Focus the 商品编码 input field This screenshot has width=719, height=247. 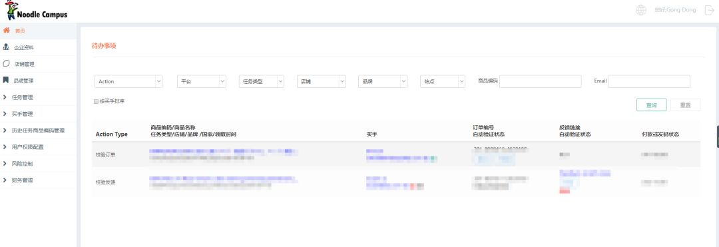click(540, 81)
